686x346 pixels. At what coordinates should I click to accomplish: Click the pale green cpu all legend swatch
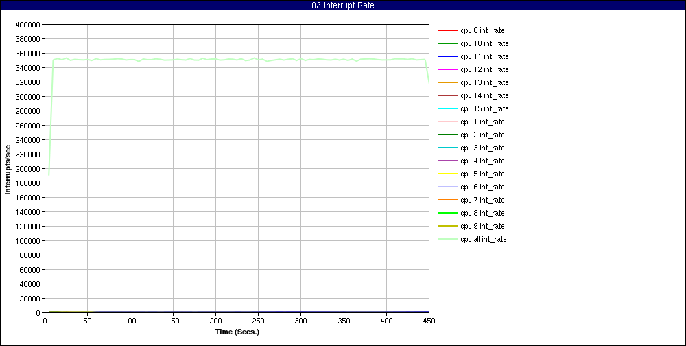447,239
